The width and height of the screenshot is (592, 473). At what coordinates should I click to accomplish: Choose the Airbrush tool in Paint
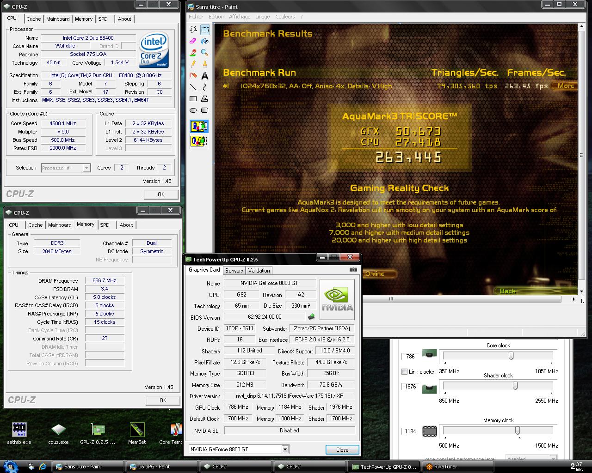tap(193, 76)
